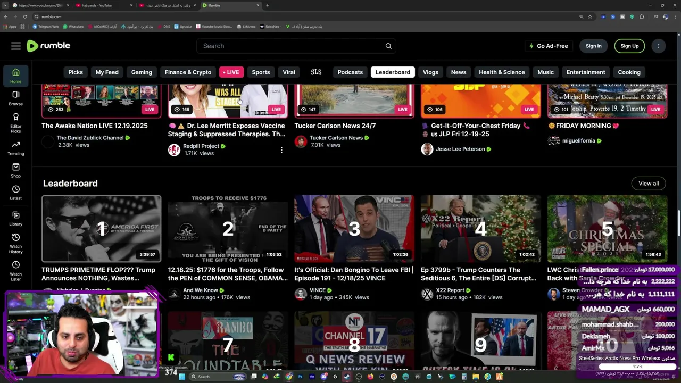Select the News category tab
This screenshot has width=681, height=383.
coord(459,72)
